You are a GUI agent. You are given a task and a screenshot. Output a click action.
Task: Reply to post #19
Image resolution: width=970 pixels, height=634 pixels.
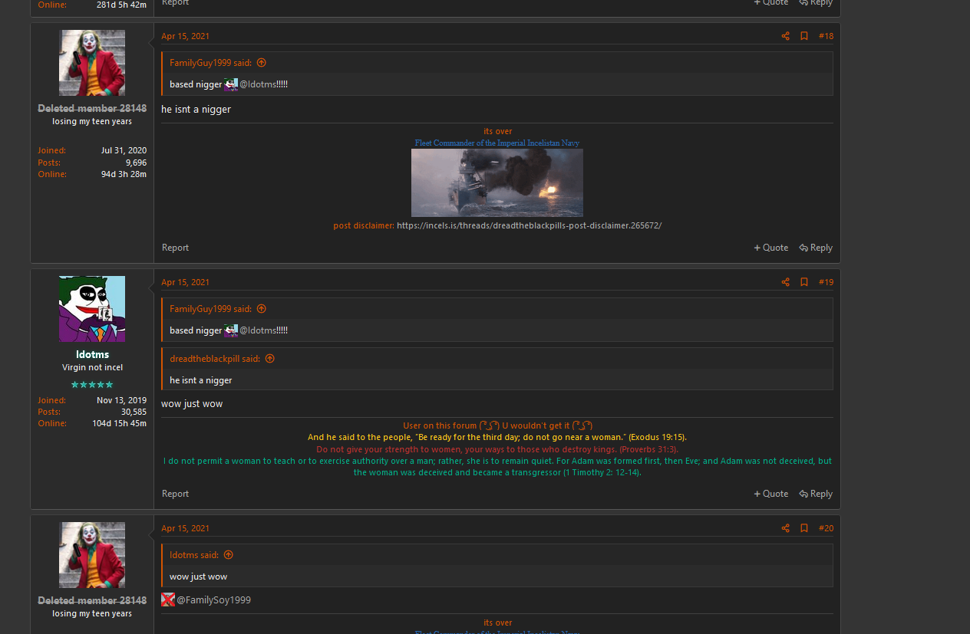(x=816, y=494)
